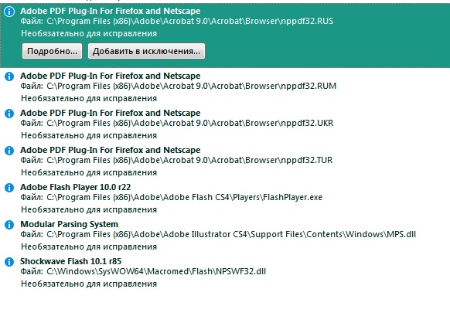Screen dimensions: 450x316
Task: Click the MPS.dll file path line
Action: click(x=218, y=234)
